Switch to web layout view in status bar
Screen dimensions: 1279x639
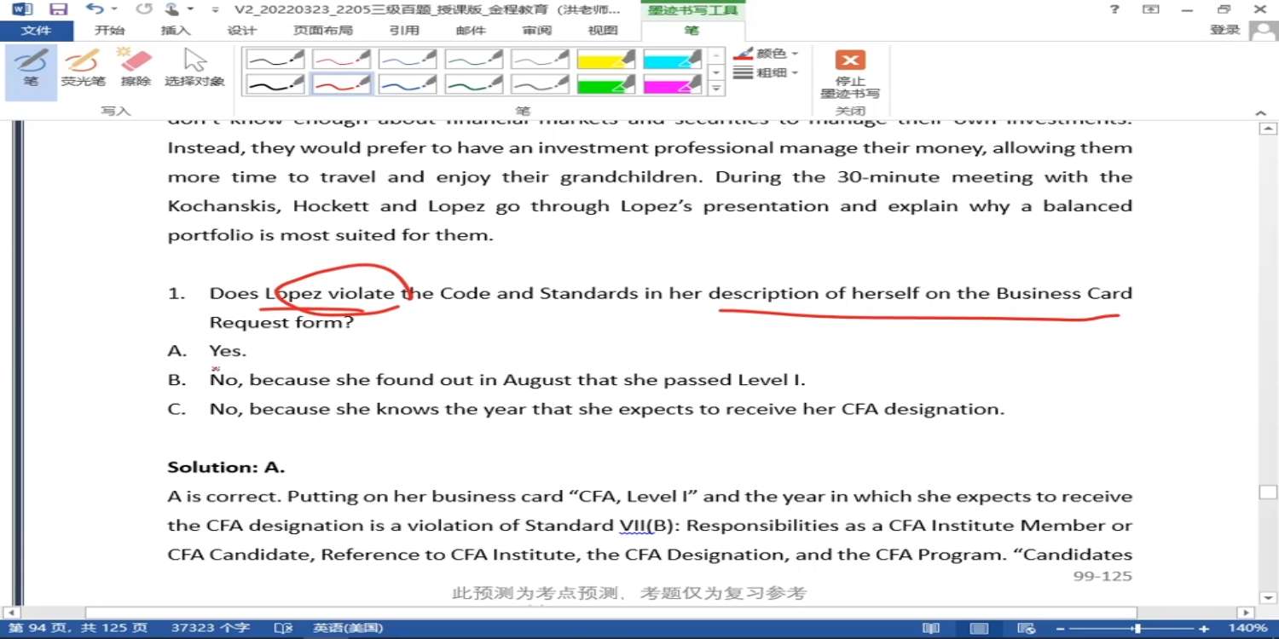1027,628
